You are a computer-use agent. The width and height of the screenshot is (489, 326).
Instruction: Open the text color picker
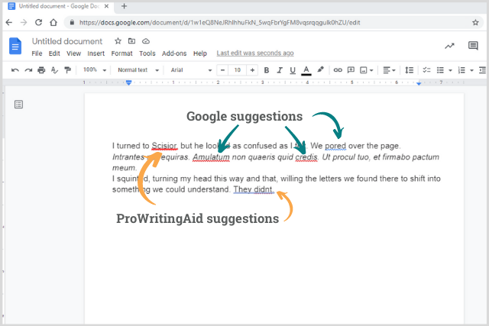click(x=306, y=70)
